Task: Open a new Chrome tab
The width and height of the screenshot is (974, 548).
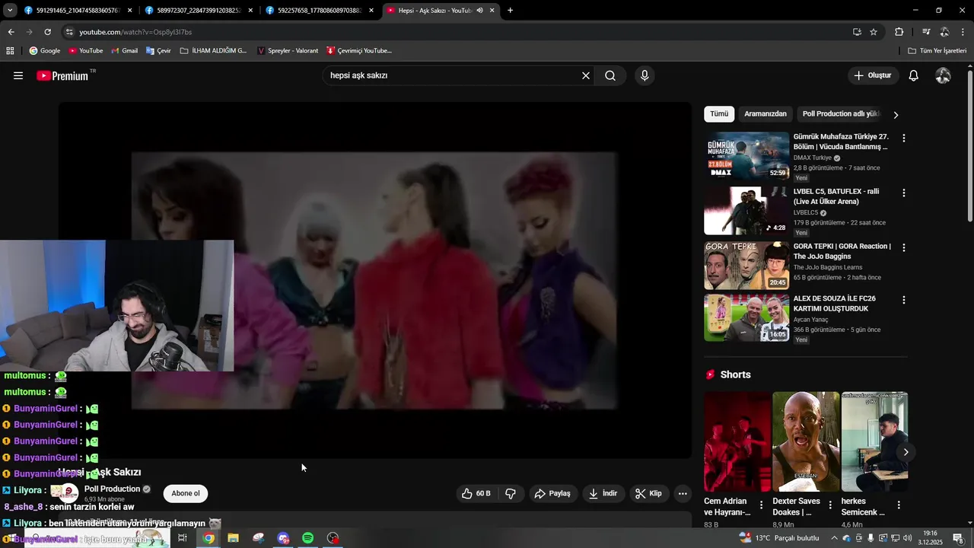Action: [x=510, y=11]
